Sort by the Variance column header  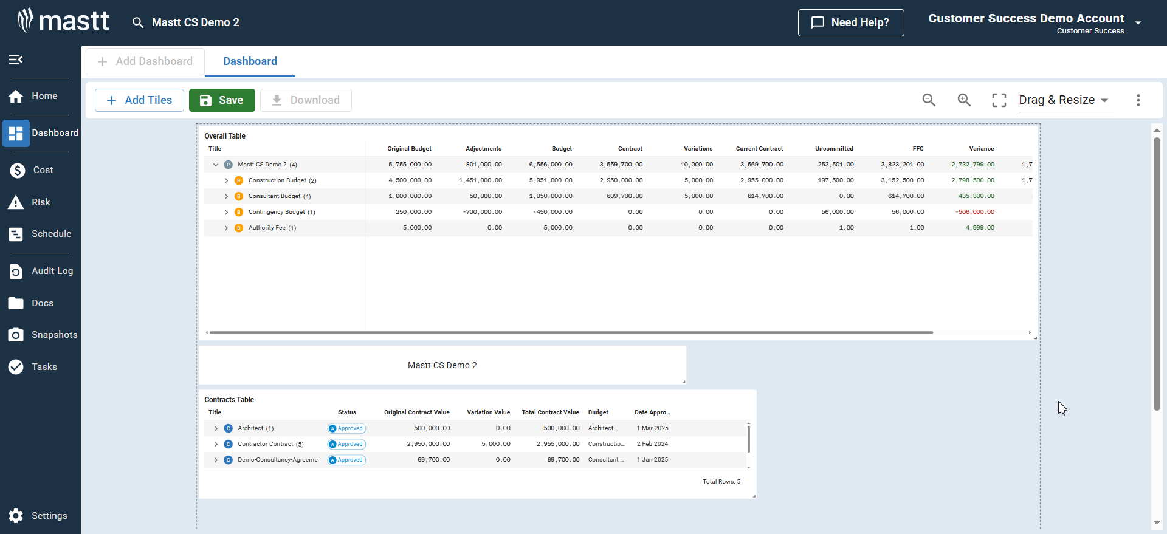(982, 149)
